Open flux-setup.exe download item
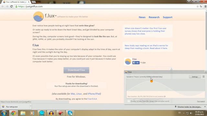Screen dimensions: 207x116 pos(15,107)
